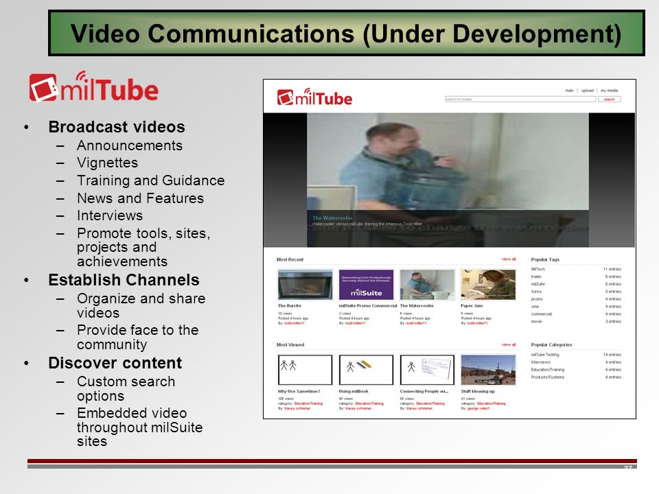Play the featured Watercooler video in the player
The image size is (659, 494).
click(448, 179)
